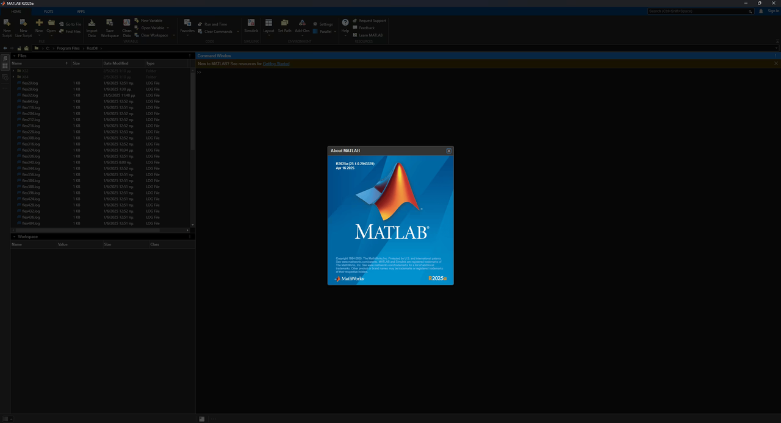Viewport: 781px width, 423px height.
Task: Expand the X64 folder
Action: pyautogui.click(x=13, y=77)
